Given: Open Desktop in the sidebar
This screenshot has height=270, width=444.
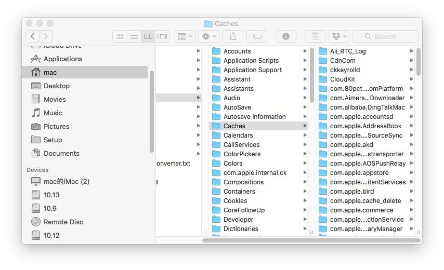Looking at the screenshot, I should pos(85,86).
